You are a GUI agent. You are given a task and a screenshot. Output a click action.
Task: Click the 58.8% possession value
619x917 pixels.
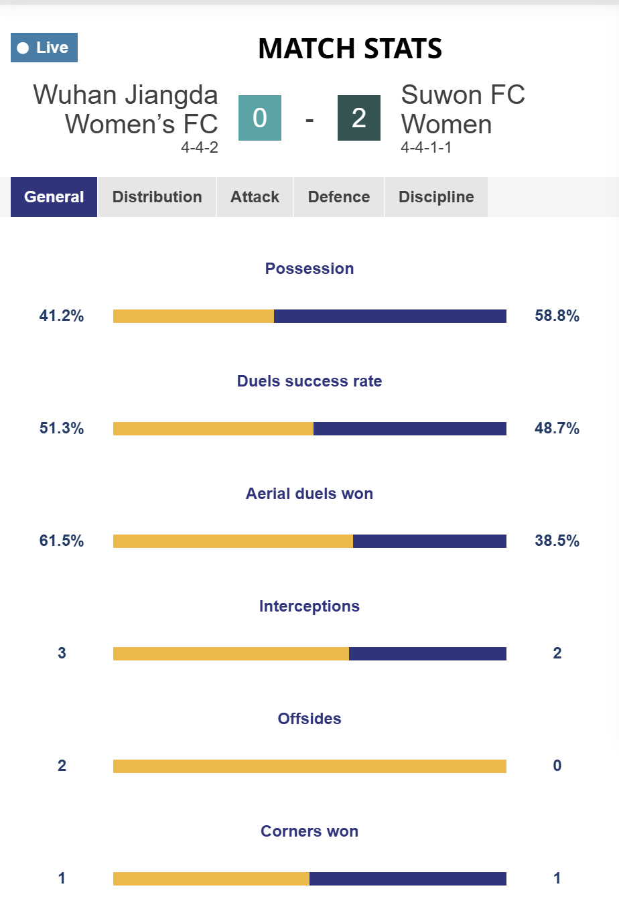coord(557,316)
